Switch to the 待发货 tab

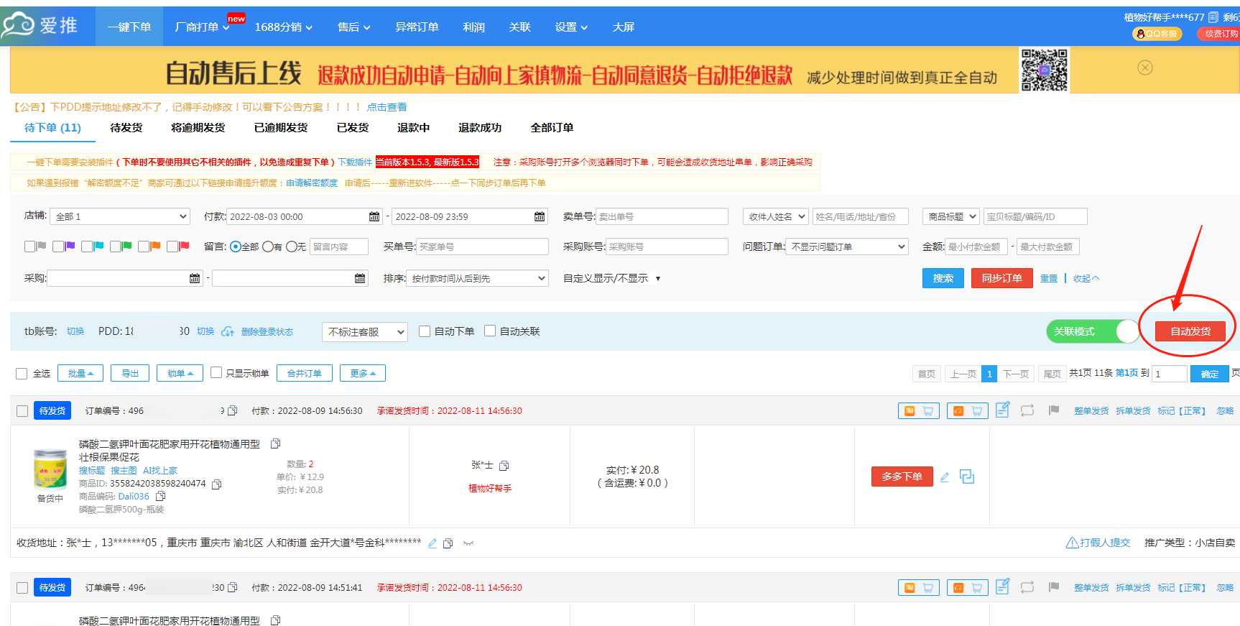(126, 127)
